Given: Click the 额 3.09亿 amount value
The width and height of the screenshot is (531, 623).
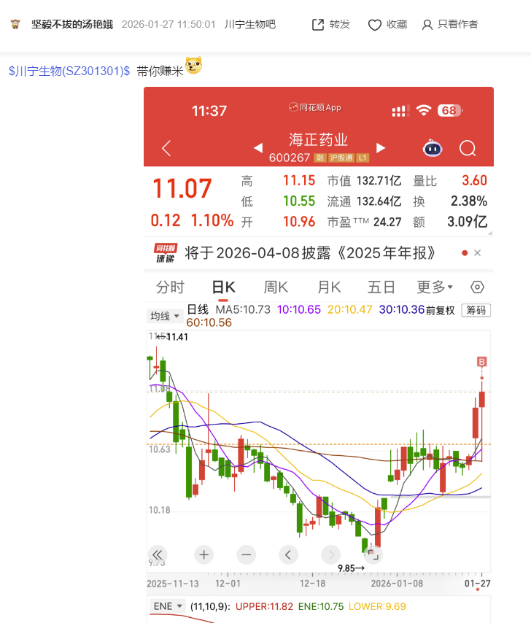Looking at the screenshot, I should click(x=467, y=222).
